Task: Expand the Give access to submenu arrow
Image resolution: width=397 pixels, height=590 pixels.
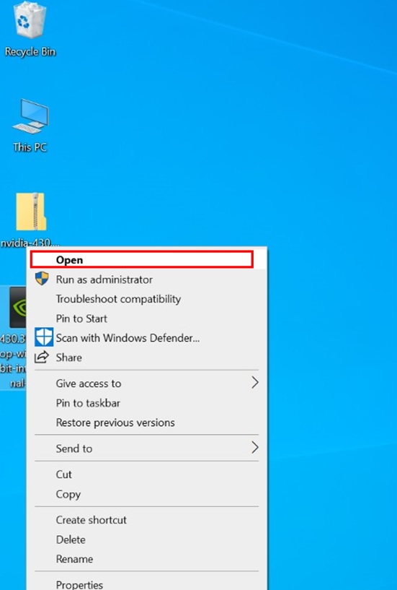Action: click(255, 383)
